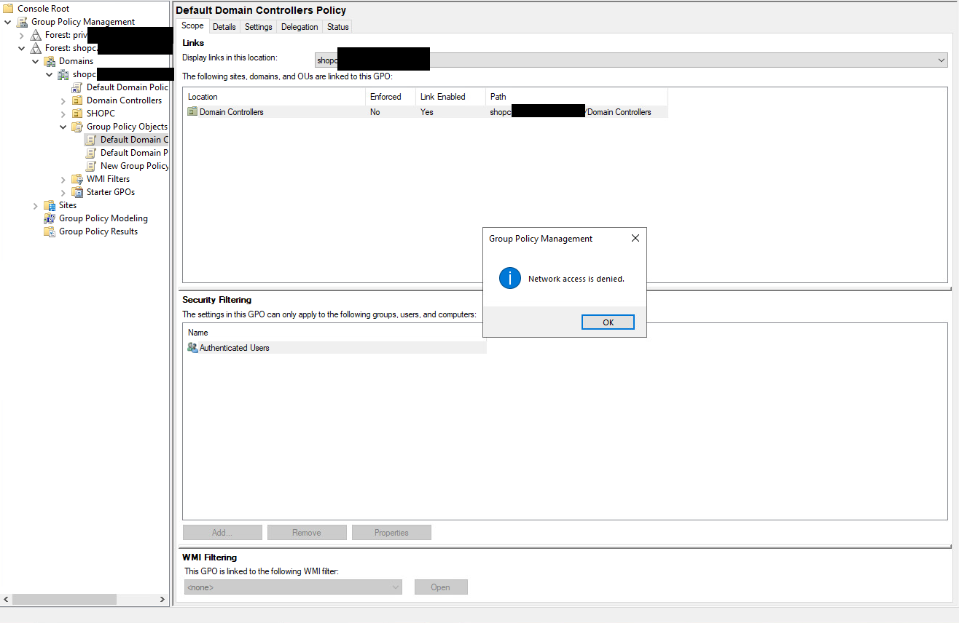Click the Remove button under Security Filtering
The image size is (959, 623).
307,532
